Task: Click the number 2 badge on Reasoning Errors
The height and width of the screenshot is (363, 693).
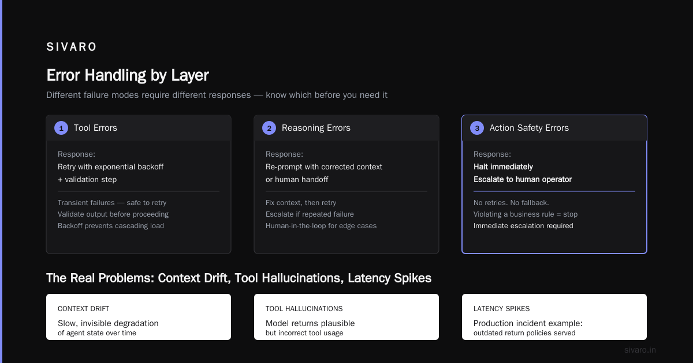Action: (269, 128)
